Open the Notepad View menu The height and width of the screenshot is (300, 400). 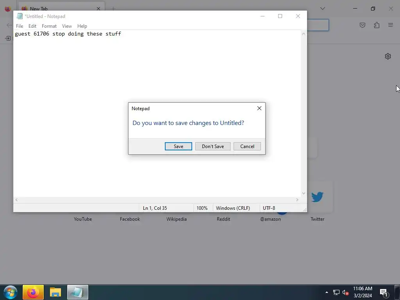[x=67, y=26]
